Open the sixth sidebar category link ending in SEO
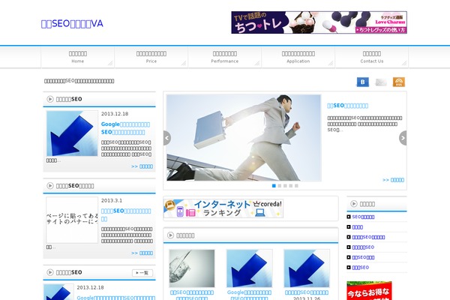The height and width of the screenshot is (300, 450). 361,268
